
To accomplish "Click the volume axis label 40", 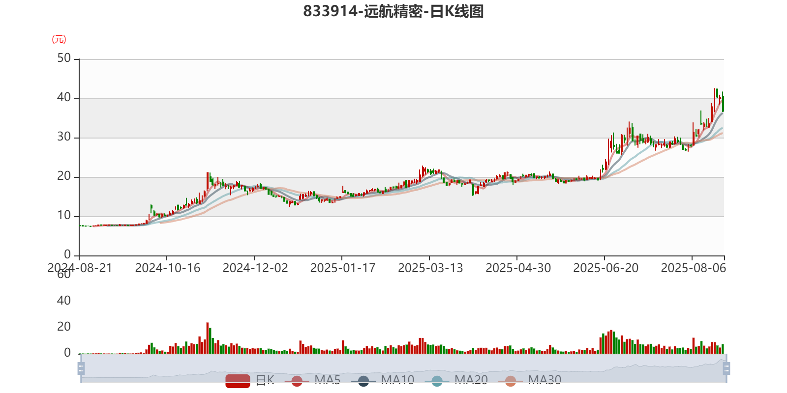I will pos(64,301).
